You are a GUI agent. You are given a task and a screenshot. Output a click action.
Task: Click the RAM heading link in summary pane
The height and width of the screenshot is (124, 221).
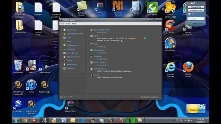click(x=96, y=44)
